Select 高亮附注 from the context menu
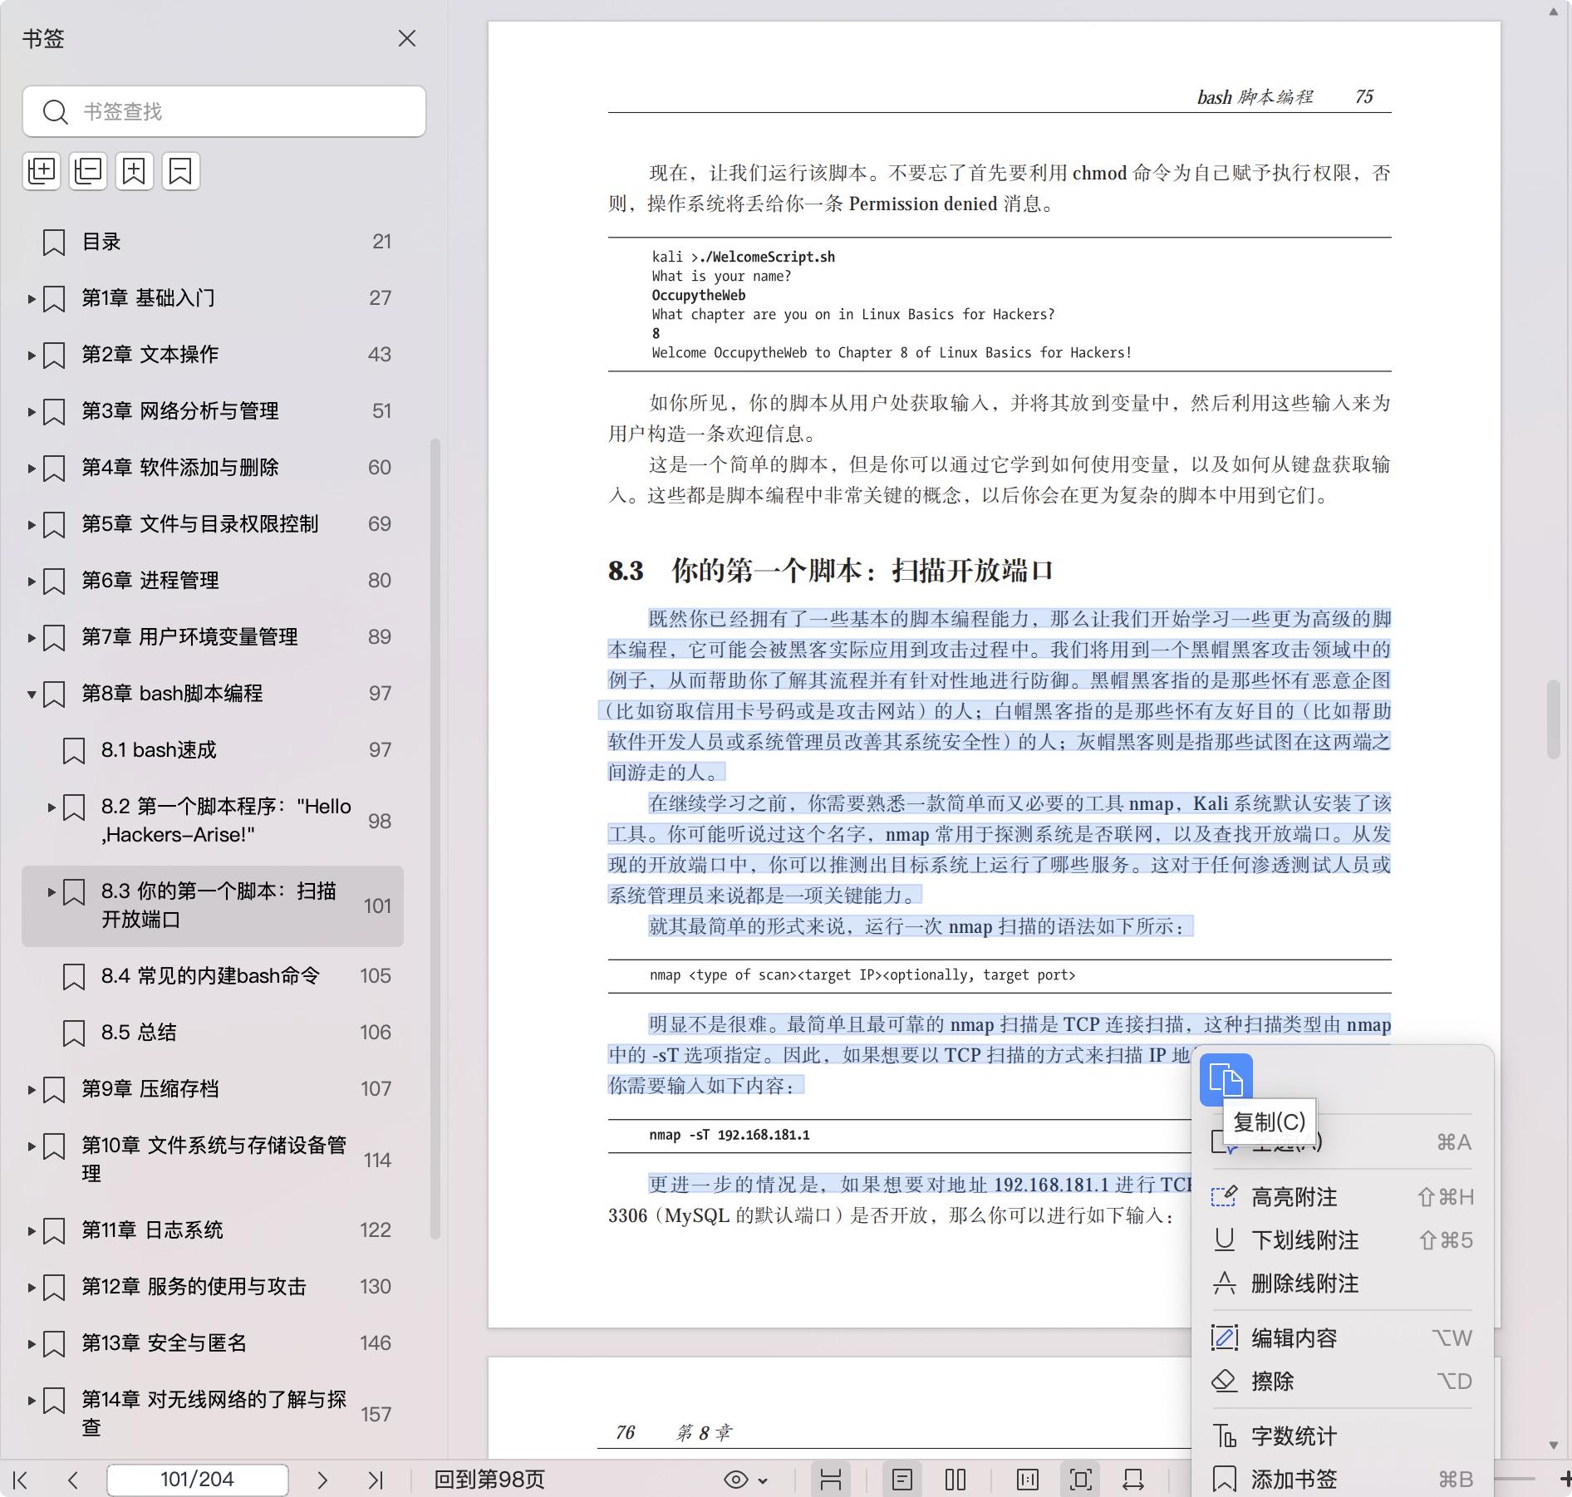1572x1497 pixels. (x=1294, y=1197)
